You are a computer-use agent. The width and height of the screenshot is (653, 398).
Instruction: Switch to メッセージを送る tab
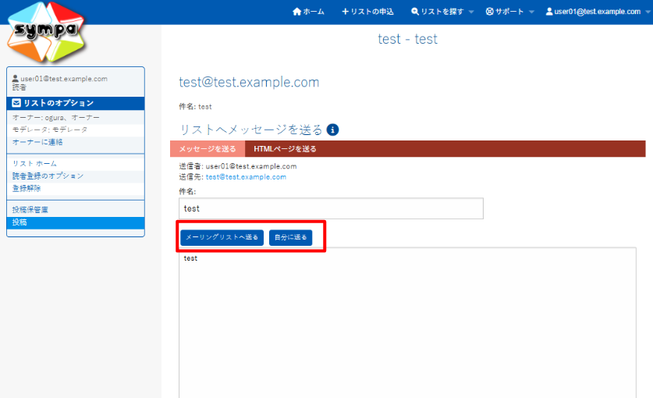pyautogui.click(x=208, y=149)
